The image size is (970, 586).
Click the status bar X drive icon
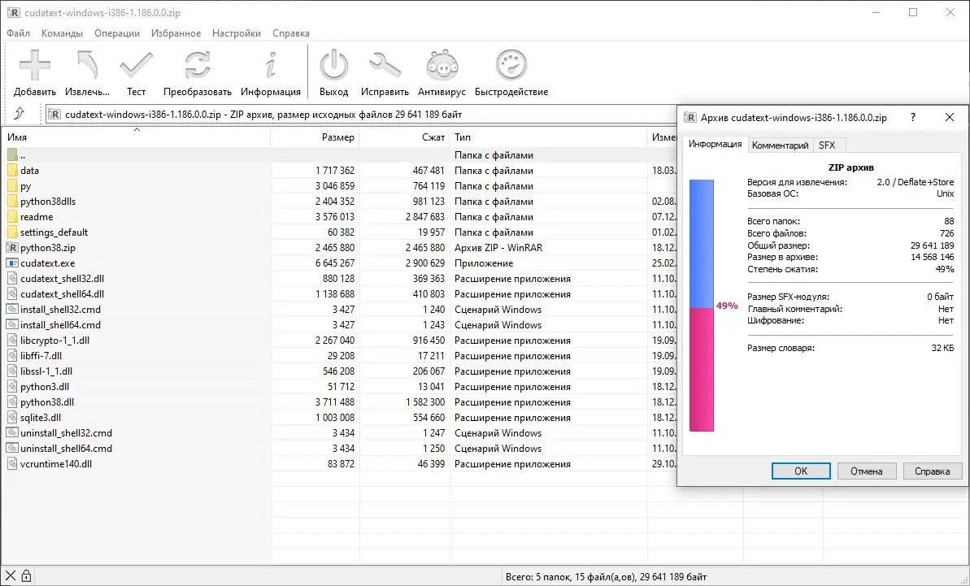(11, 576)
